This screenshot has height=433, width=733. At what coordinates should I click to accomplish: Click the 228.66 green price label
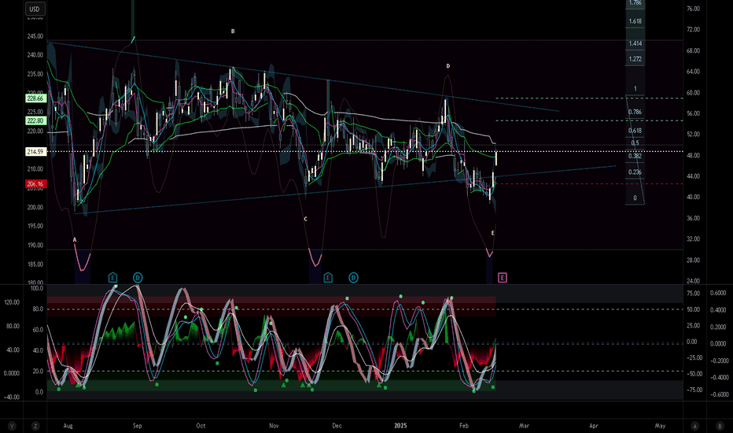(35, 98)
